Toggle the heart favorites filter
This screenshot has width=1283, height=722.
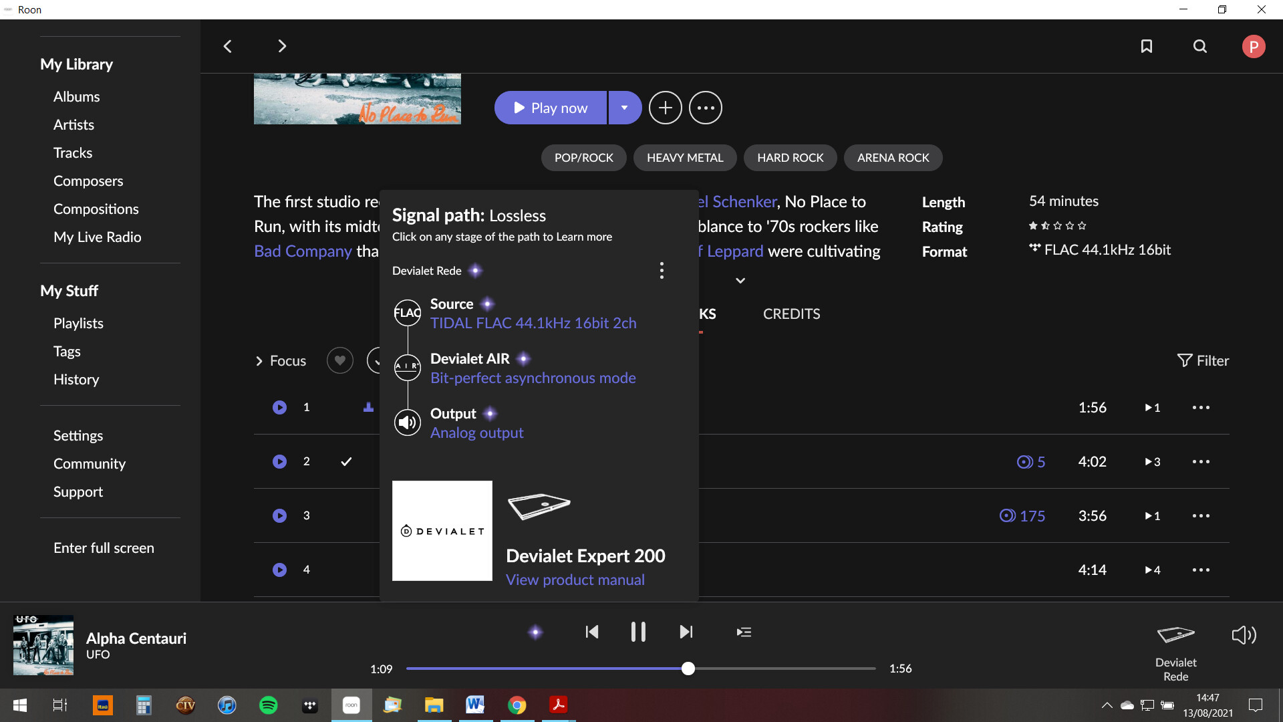(340, 361)
